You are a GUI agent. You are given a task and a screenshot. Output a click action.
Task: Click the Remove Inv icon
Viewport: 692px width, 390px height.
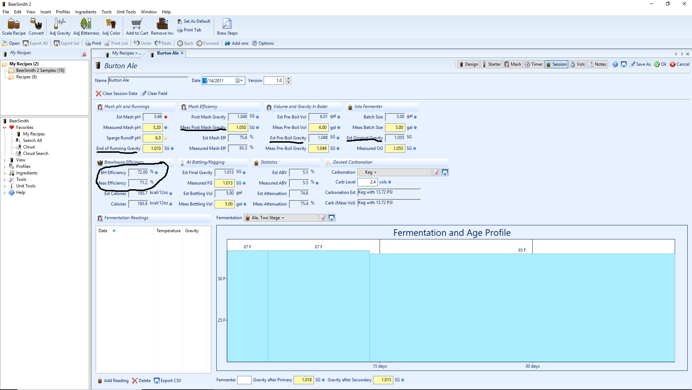pyautogui.click(x=162, y=27)
